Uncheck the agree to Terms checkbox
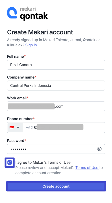112x203 pixels. [x=9, y=162]
